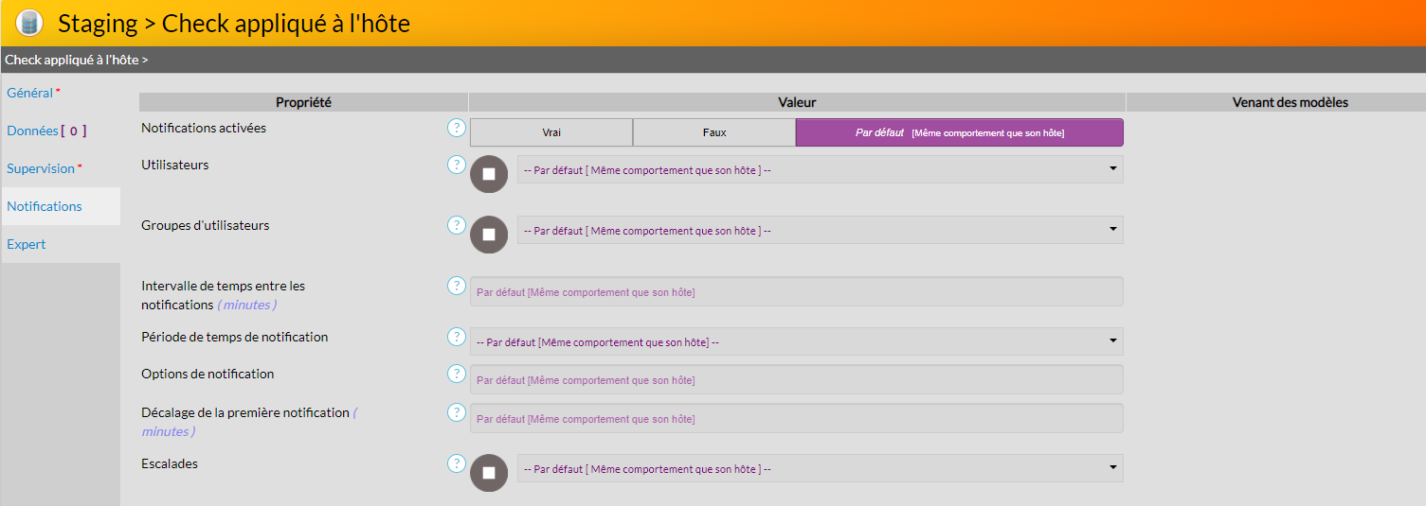The height and width of the screenshot is (506, 1426).
Task: Click the Options de notification input field
Action: [796, 380]
